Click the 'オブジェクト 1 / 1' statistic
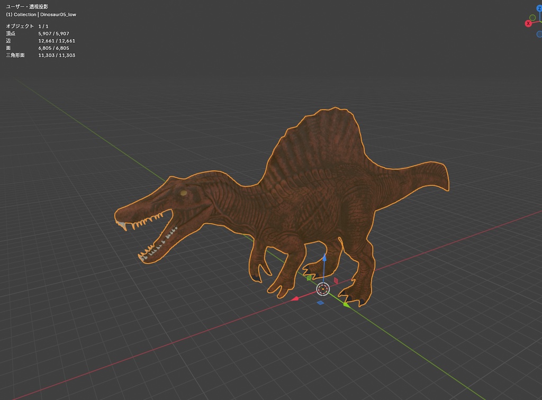542x400 pixels. point(27,26)
